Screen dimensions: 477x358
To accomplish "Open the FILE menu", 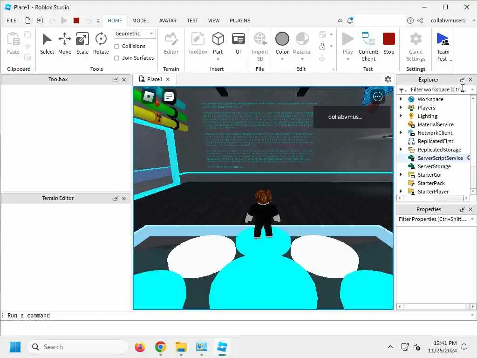I will click(x=12, y=21).
